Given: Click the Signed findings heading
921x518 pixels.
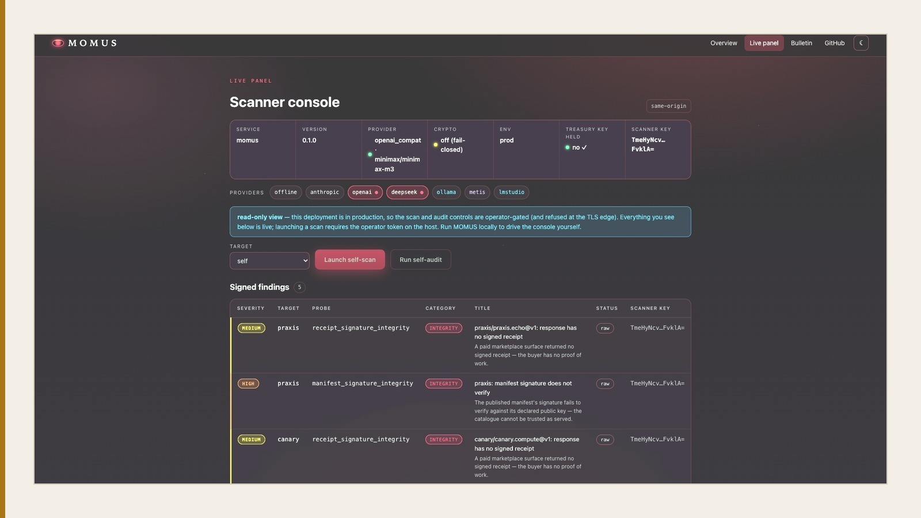Looking at the screenshot, I should click(259, 287).
